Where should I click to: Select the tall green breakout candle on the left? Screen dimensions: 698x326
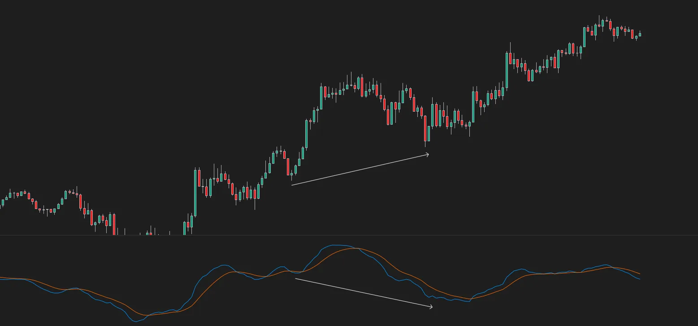(x=195, y=193)
